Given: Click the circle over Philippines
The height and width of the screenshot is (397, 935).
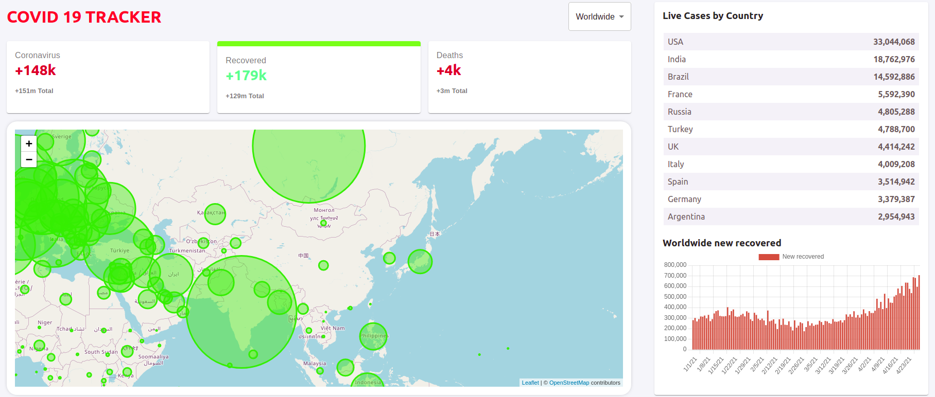Looking at the screenshot, I should click(x=373, y=336).
